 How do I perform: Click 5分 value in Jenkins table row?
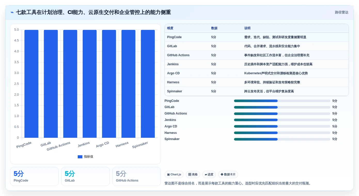point(214,64)
